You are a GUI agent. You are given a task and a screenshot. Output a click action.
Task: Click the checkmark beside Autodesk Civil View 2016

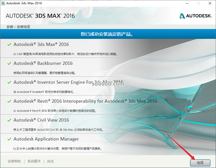tap(9, 120)
